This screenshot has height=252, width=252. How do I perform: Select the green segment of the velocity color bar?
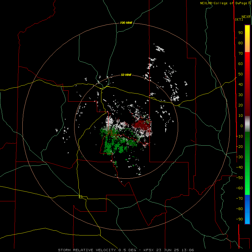247,163
